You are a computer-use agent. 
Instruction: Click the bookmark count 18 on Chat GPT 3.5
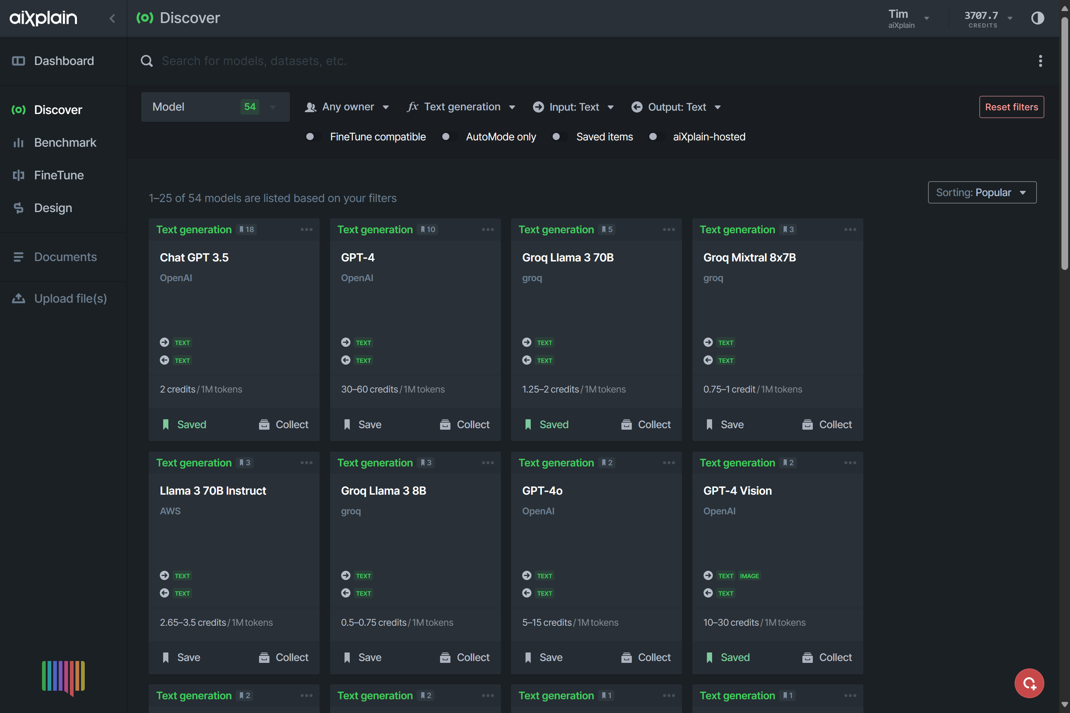pyautogui.click(x=246, y=229)
